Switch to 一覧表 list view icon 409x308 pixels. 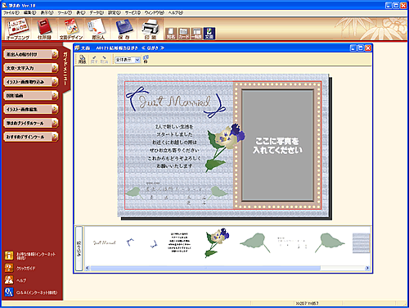196,34
